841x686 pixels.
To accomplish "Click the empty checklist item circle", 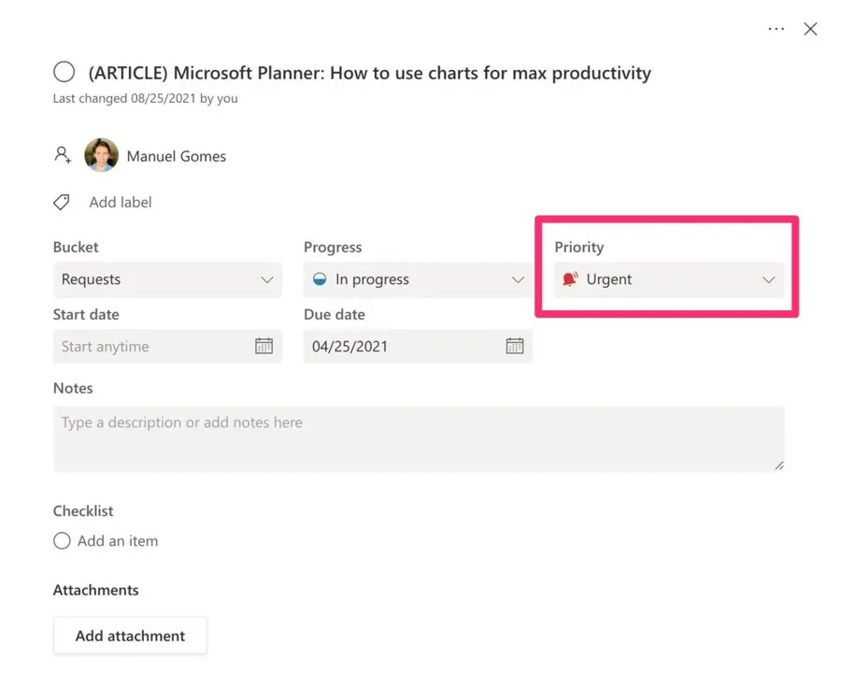I will [x=62, y=540].
